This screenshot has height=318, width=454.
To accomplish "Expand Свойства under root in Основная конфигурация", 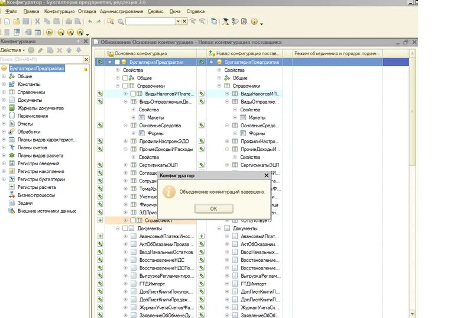I will [118, 70].
